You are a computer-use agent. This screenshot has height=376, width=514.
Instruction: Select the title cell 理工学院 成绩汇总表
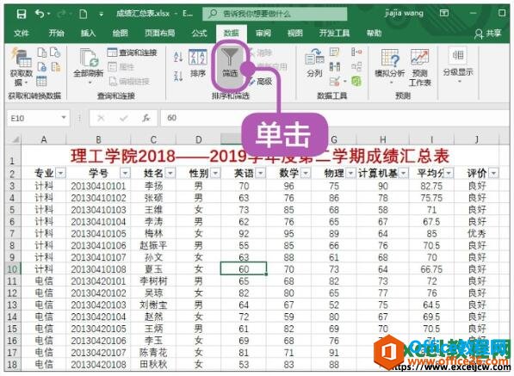[260, 157]
